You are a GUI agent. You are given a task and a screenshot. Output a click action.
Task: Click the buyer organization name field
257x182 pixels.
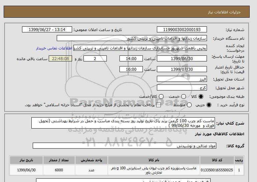click(132, 38)
